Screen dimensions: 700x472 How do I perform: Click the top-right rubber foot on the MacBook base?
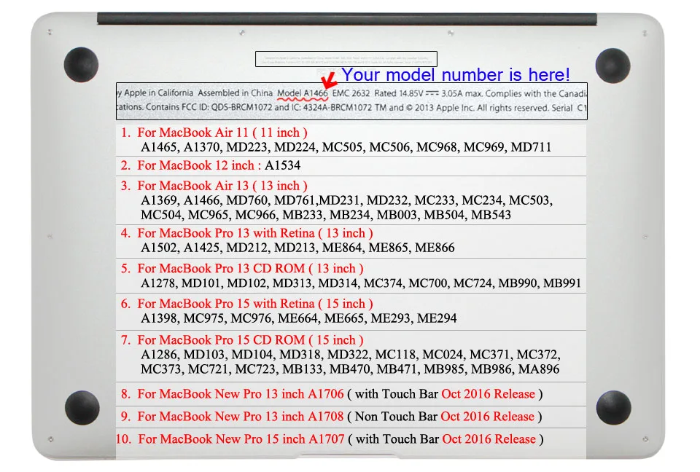[615, 64]
